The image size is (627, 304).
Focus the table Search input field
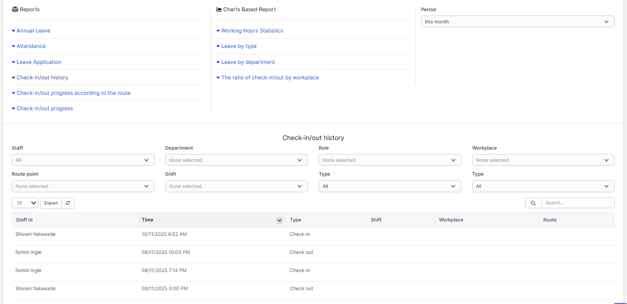click(577, 203)
